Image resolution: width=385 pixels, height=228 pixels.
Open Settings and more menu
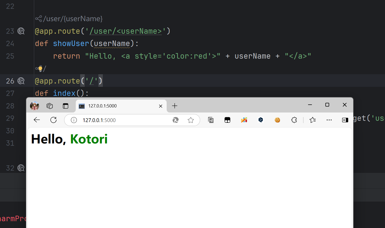point(329,120)
